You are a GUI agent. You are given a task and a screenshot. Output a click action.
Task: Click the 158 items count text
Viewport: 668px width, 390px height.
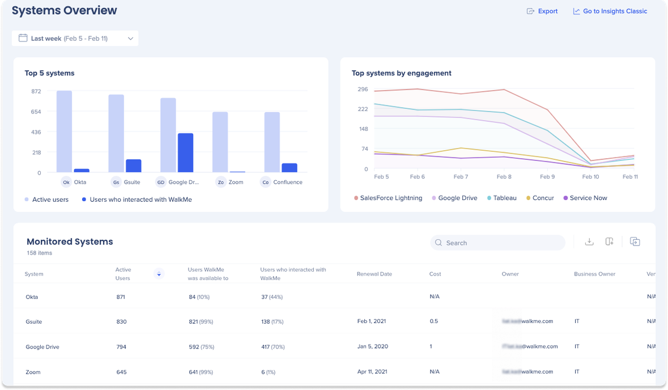pos(39,253)
